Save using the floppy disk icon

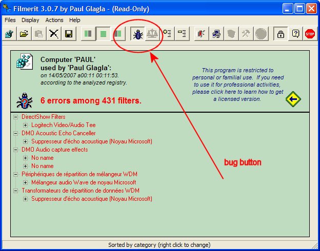(x=69, y=34)
